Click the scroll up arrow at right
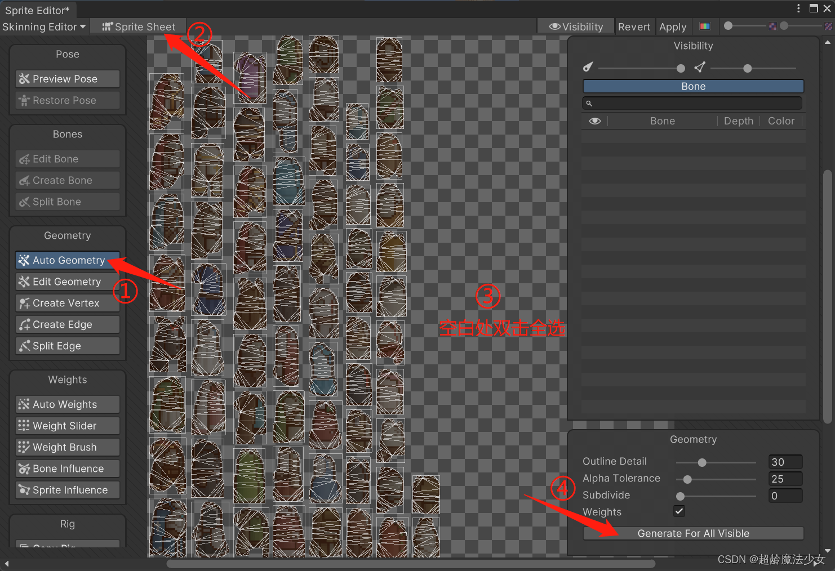The height and width of the screenshot is (571, 835). [827, 42]
